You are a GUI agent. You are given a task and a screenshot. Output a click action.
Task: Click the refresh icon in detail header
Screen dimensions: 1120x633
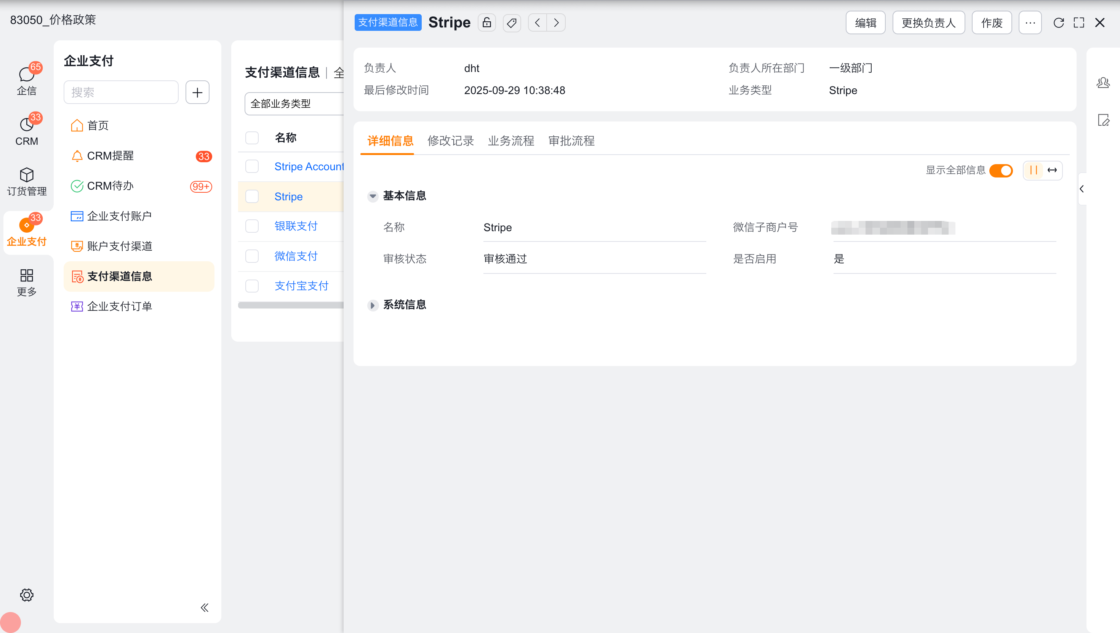(1058, 22)
